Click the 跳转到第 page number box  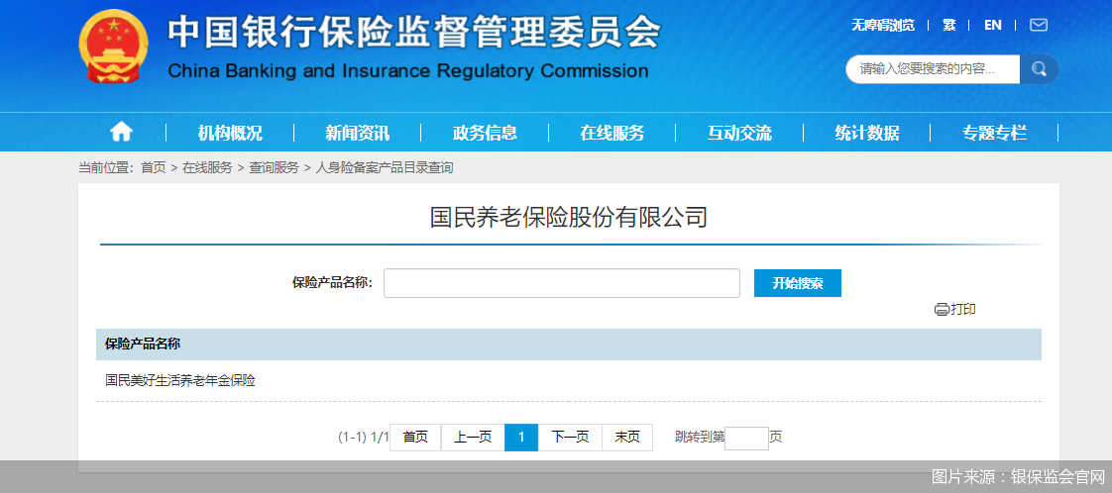[x=746, y=439]
